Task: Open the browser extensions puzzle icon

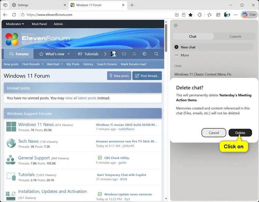Action: [200, 15]
